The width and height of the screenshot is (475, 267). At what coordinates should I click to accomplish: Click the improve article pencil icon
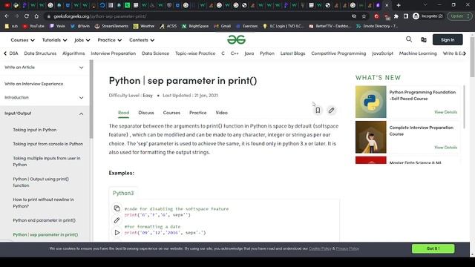tap(332, 111)
